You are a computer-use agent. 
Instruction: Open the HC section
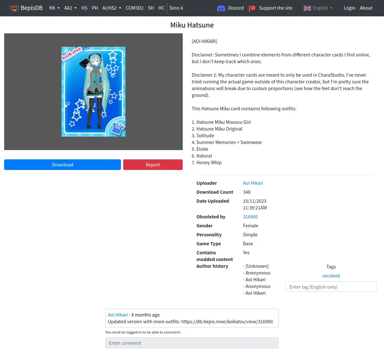click(161, 8)
